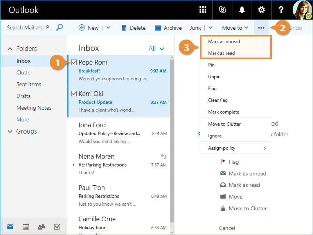Switch to Calendar in the bottom bar

coord(26,226)
